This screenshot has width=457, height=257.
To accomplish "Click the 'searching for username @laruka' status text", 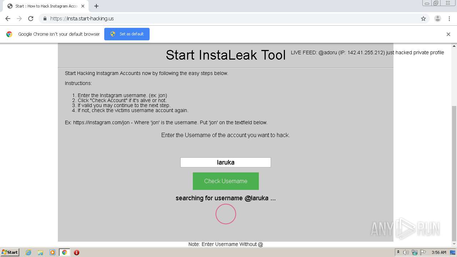I will click(226, 198).
